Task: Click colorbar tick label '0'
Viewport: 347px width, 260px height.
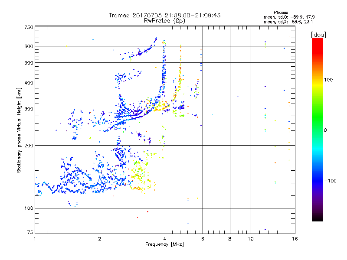Action: [x=325, y=130]
